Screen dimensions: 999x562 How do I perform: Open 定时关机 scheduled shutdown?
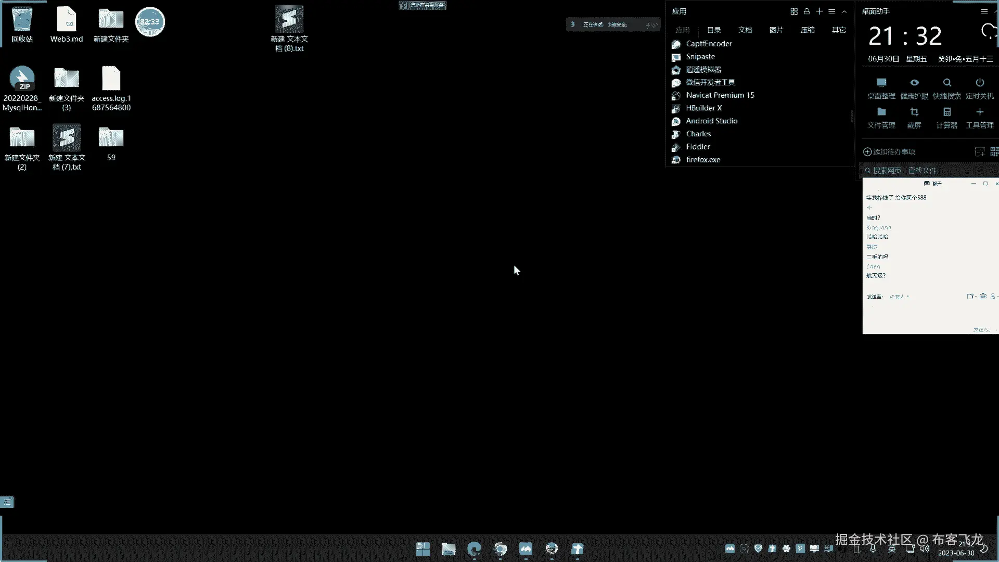tap(979, 83)
